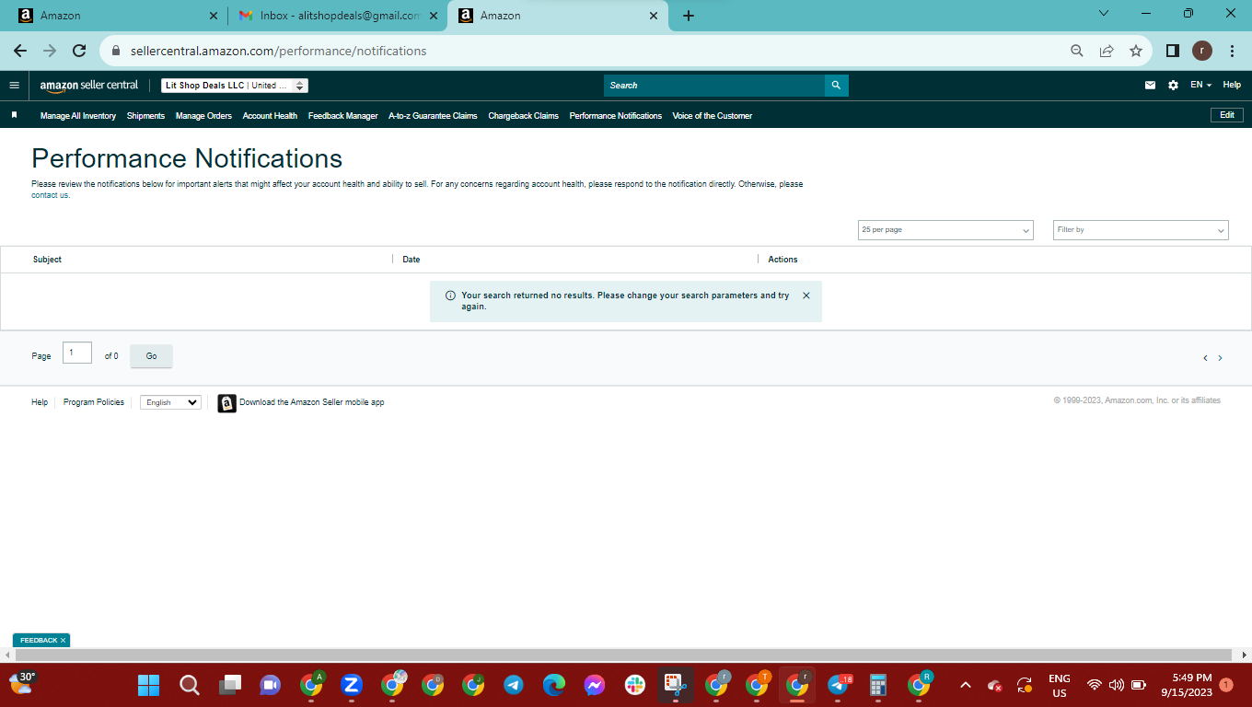Open the Seller Central hamburger menu
The height and width of the screenshot is (707, 1252).
(14, 85)
